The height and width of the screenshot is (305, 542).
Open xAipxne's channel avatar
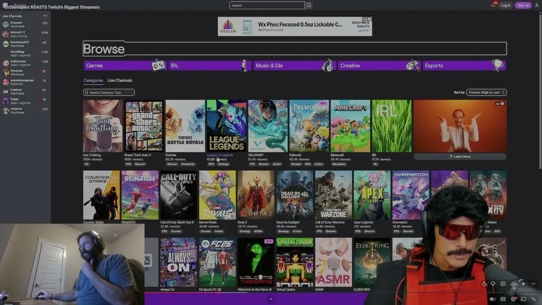tap(6, 111)
